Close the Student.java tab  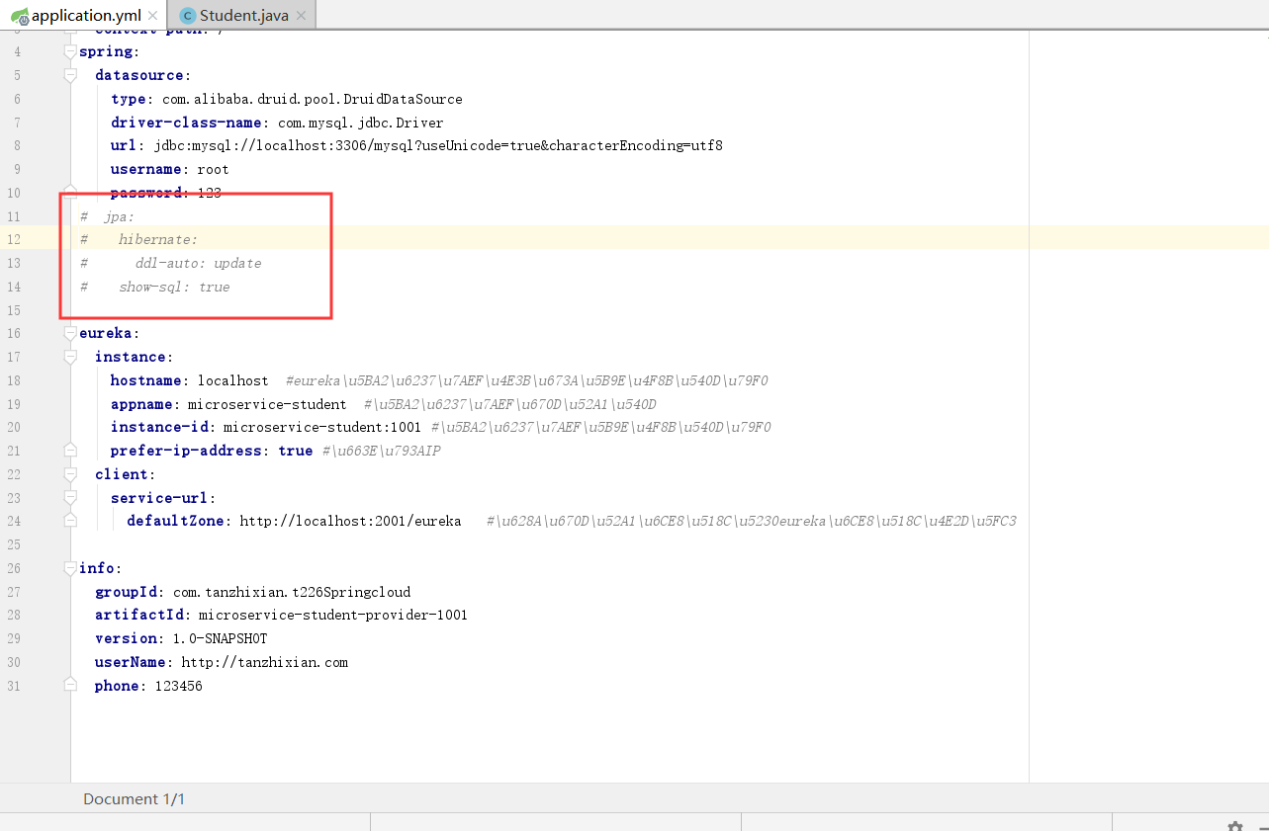(x=301, y=15)
